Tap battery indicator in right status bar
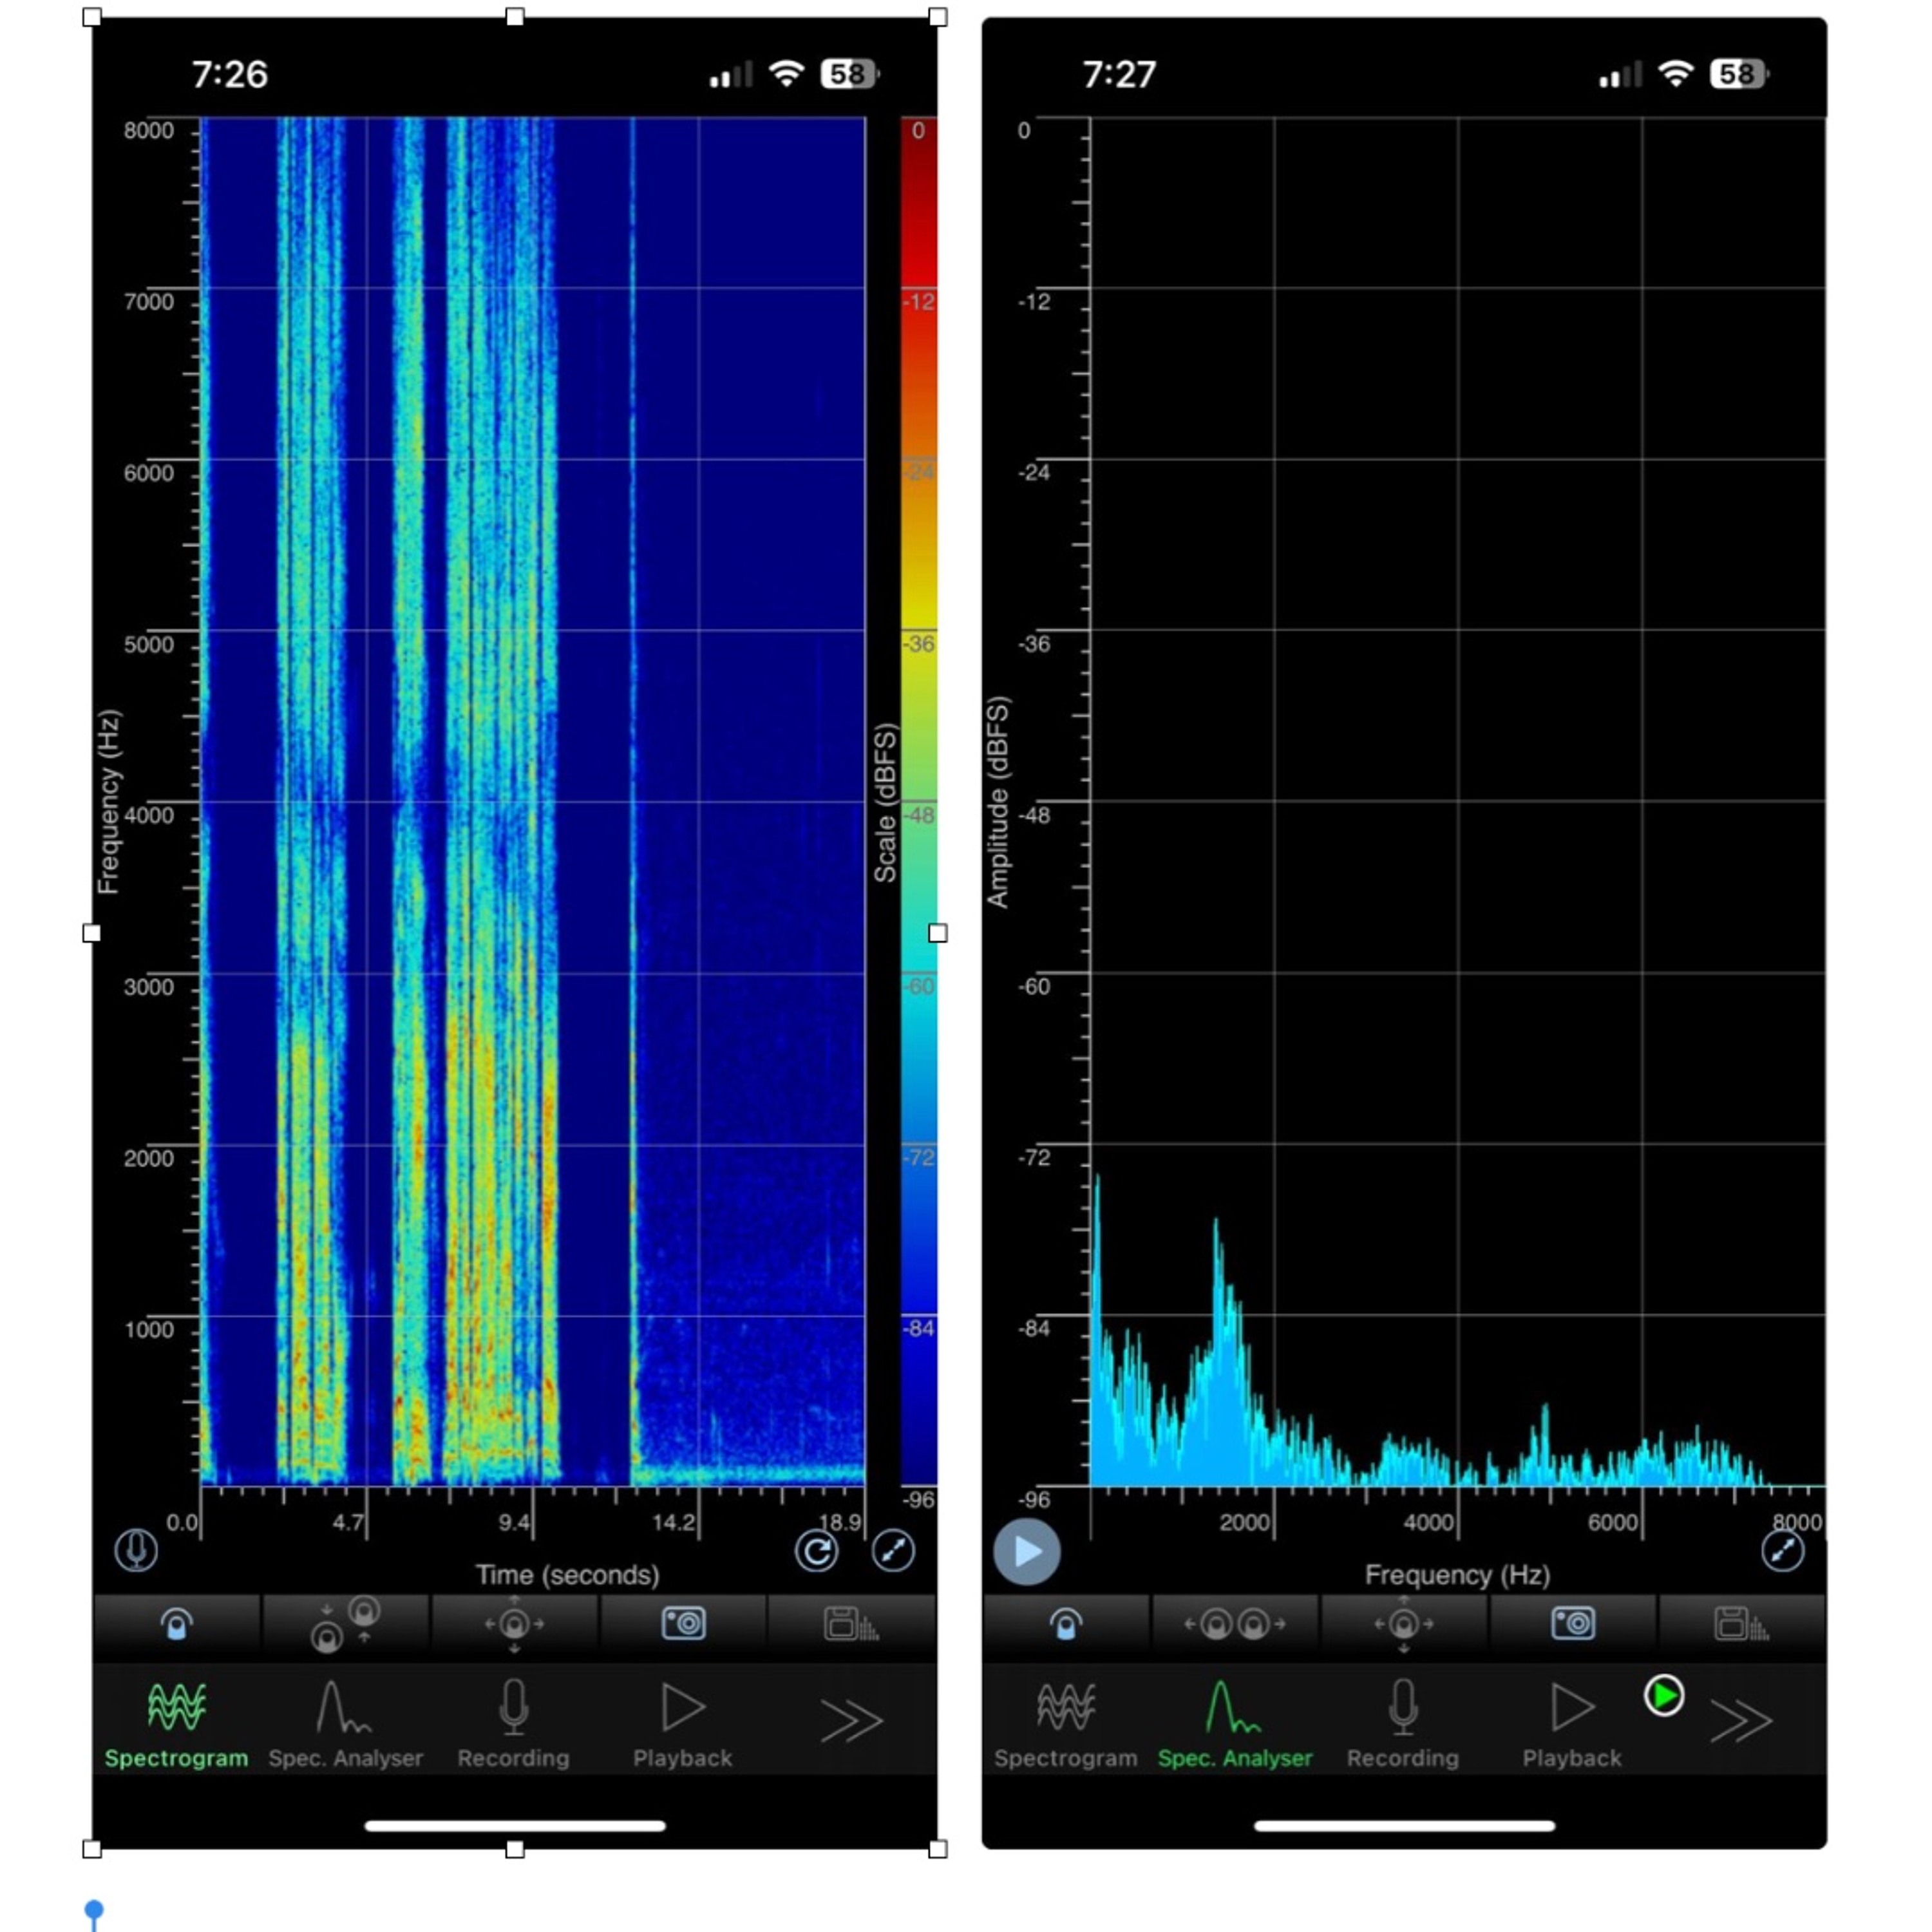The image size is (1932, 1932). pos(1739,74)
